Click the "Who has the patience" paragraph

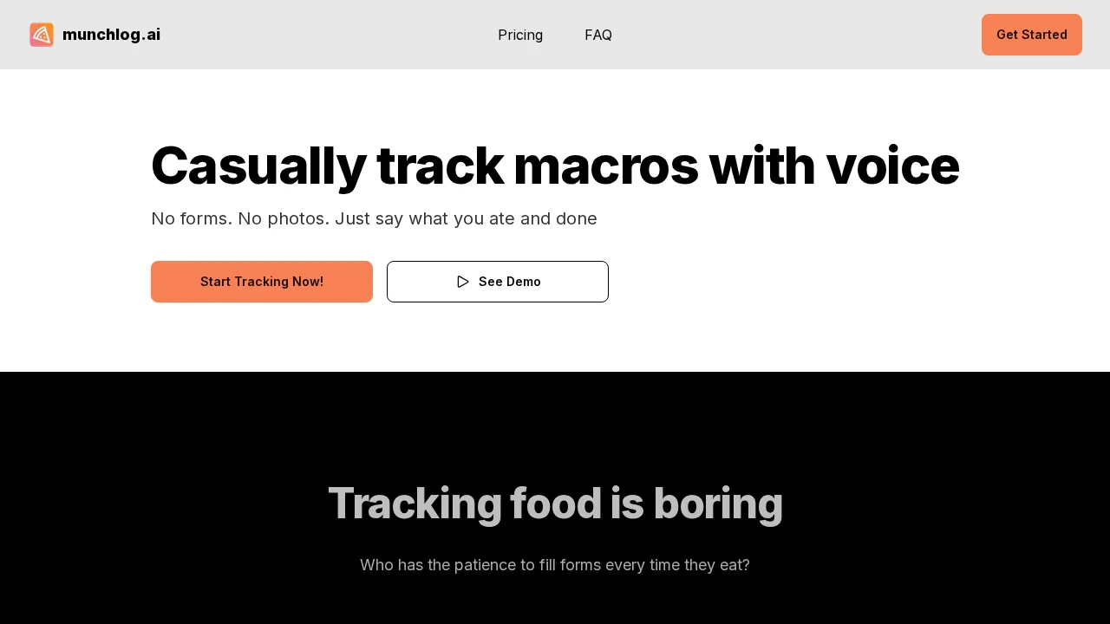(555, 565)
